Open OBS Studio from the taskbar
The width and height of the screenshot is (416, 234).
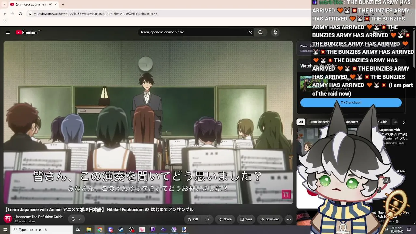(131, 230)
